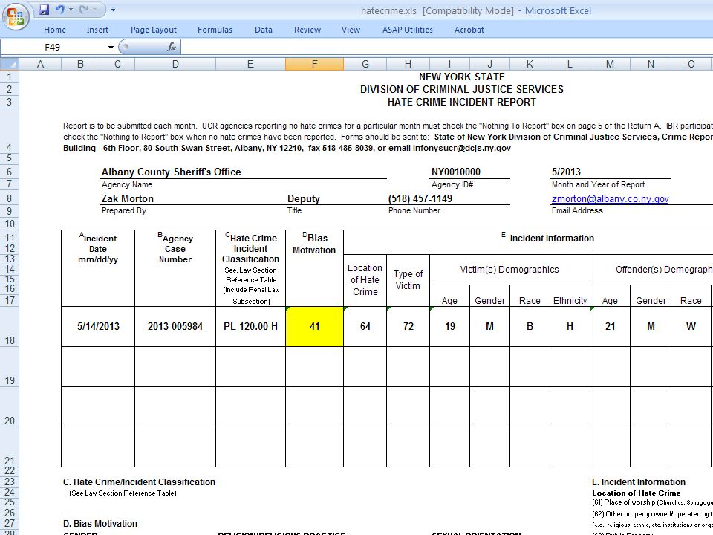713x535 pixels.
Task: Select column D header
Action: coord(175,64)
